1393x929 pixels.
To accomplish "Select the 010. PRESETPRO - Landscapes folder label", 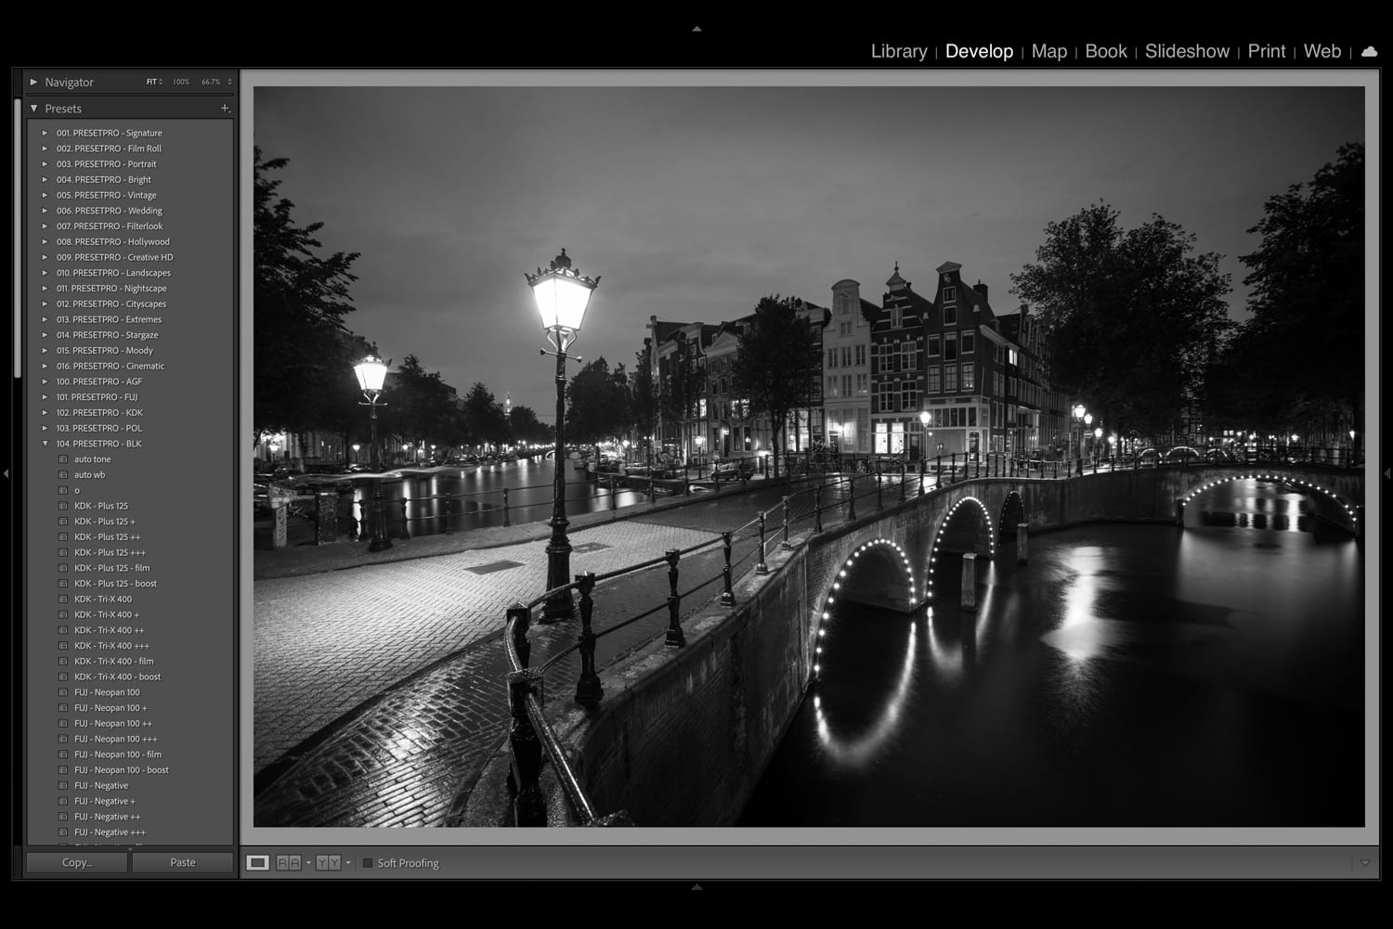I will coord(113,273).
